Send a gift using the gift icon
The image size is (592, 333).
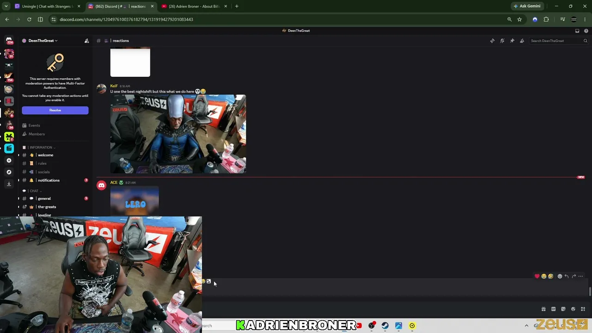click(x=543, y=309)
